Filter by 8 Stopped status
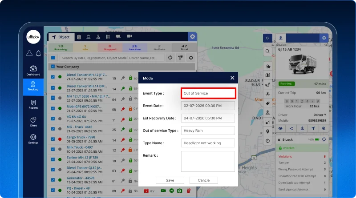Image resolution: width=356 pixels, height=198 pixels. (110, 48)
